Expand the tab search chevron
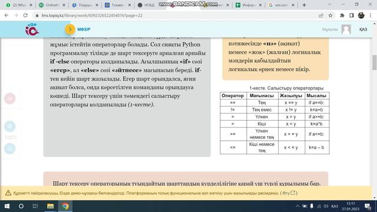The image size is (377, 212). tap(329, 5)
